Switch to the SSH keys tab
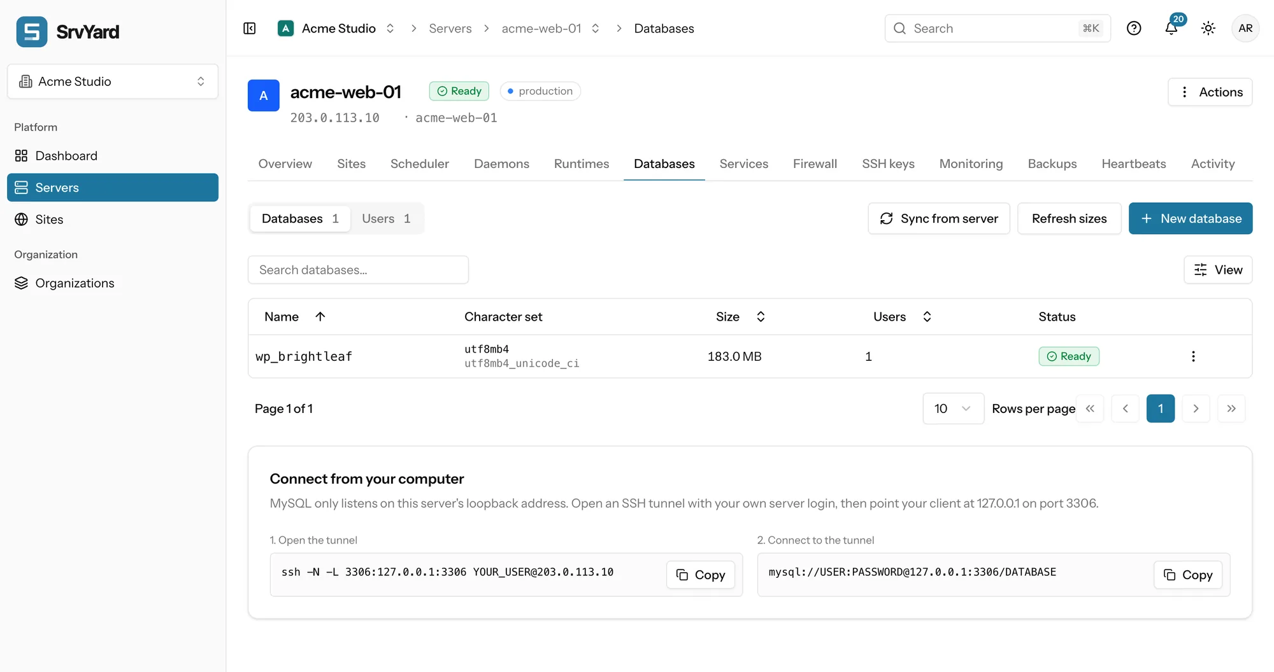This screenshot has width=1274, height=672. coord(888,164)
